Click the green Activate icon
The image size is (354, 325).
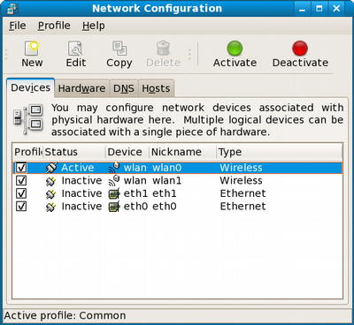point(235,48)
